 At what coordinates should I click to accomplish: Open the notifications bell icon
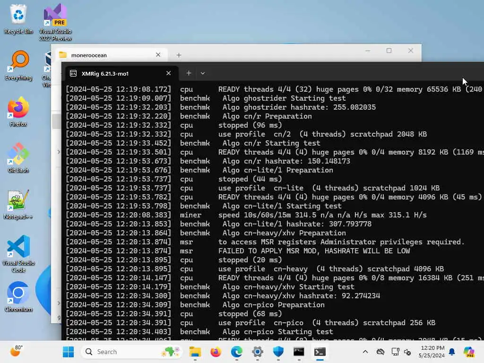click(x=452, y=352)
